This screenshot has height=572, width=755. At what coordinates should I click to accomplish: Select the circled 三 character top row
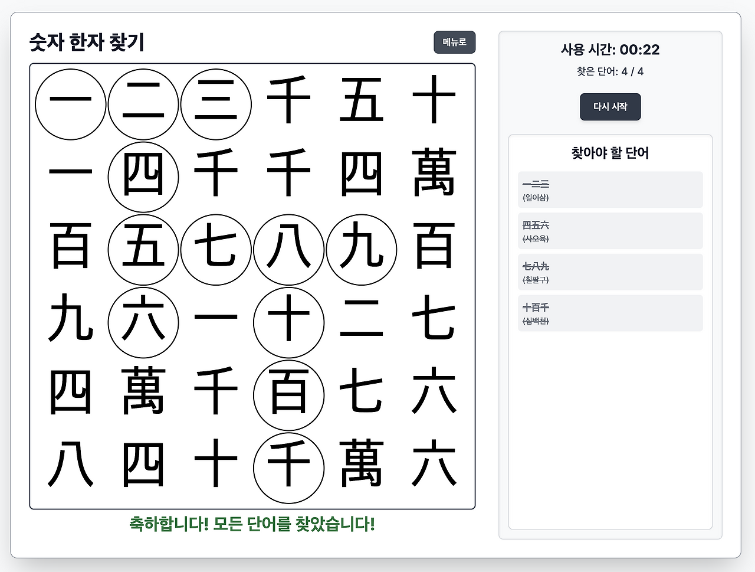pyautogui.click(x=216, y=103)
